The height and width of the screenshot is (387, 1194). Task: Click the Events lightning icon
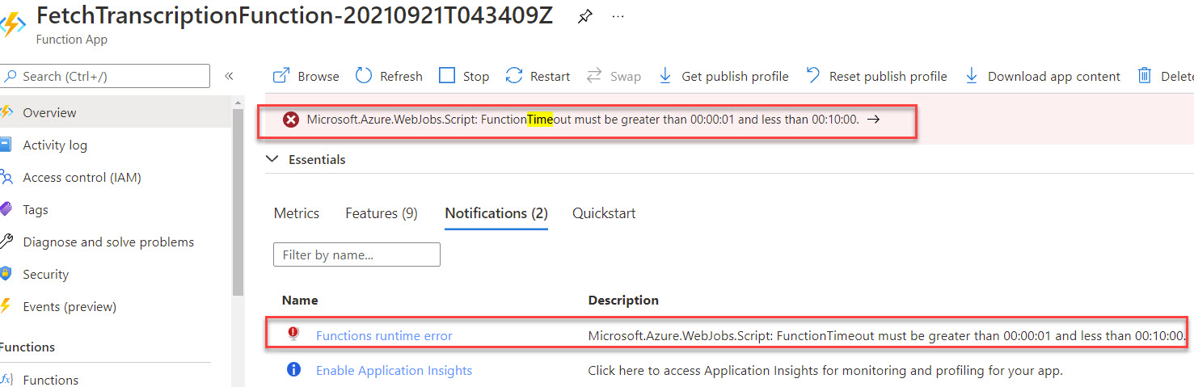click(6, 307)
